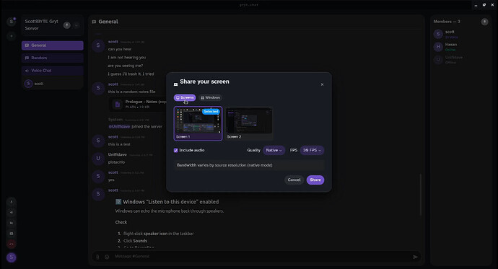Click the Selected badge on Screen 1
498x269 pixels.
pyautogui.click(x=211, y=111)
